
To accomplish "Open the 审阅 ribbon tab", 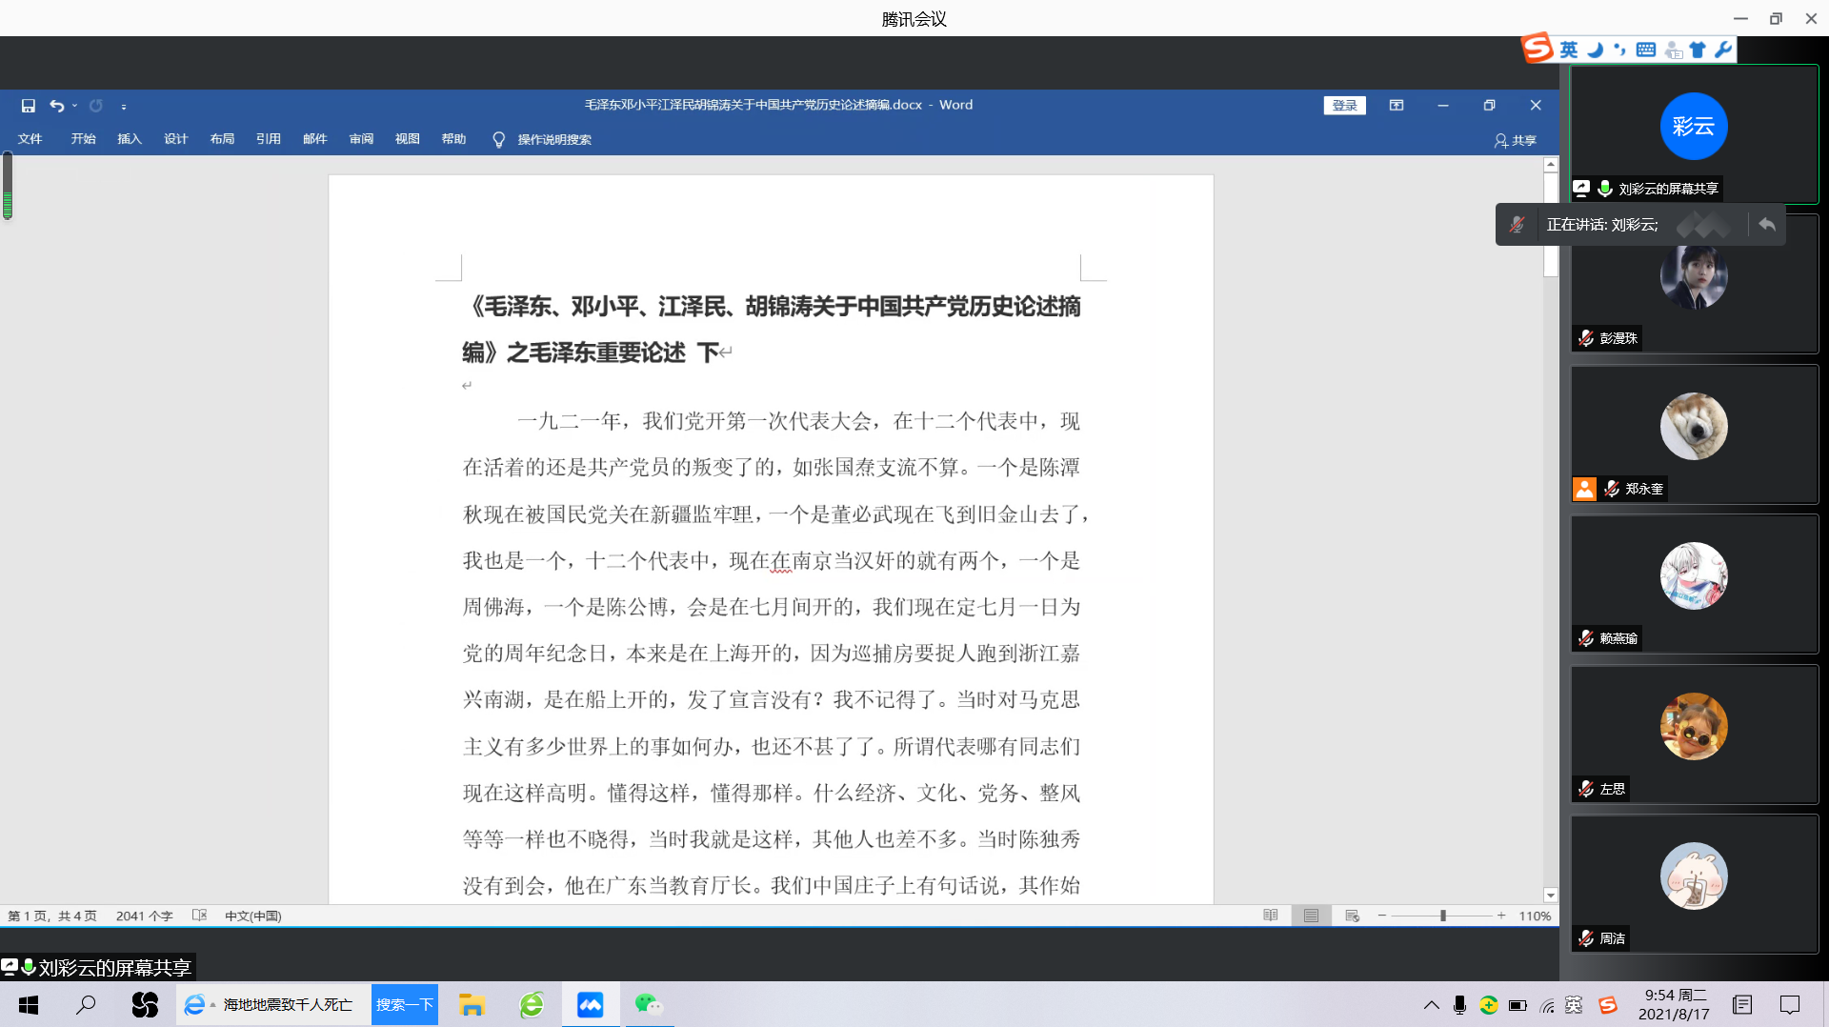I will [x=361, y=139].
